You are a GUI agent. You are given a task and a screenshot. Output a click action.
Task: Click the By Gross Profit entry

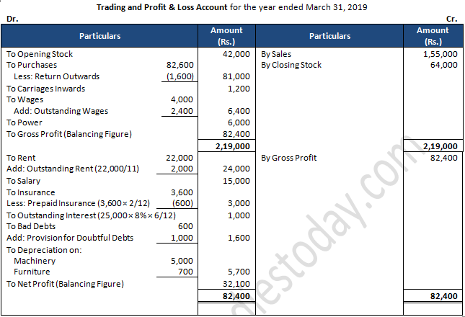click(x=288, y=158)
